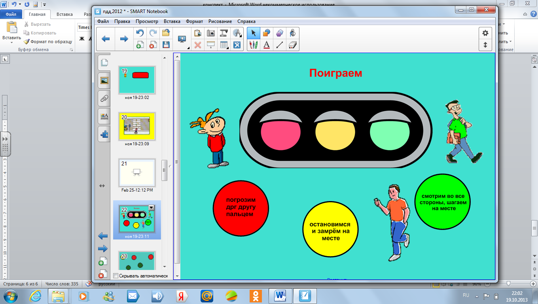Image resolution: width=538 pixels, height=304 pixels.
Task: Show the screen shade
Action: tap(211, 45)
